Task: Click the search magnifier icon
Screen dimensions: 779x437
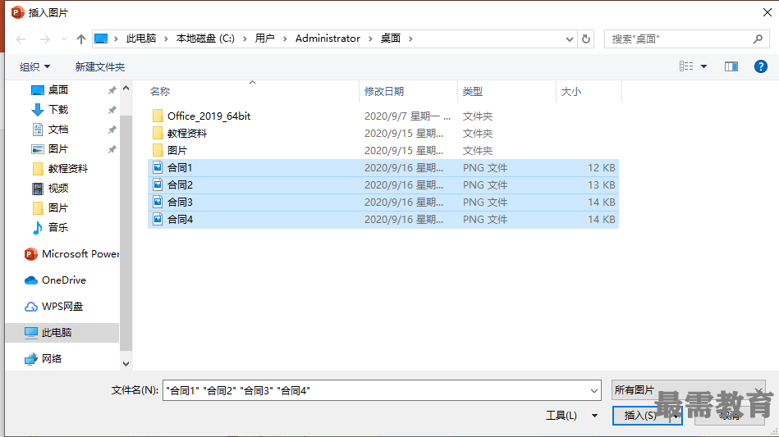Action: point(758,39)
